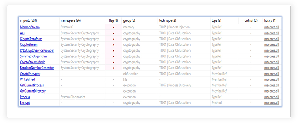This screenshot has height=123, width=298.
Task: Click the red X flag for RandomNumberGenerator
Action: pyautogui.click(x=113, y=68)
